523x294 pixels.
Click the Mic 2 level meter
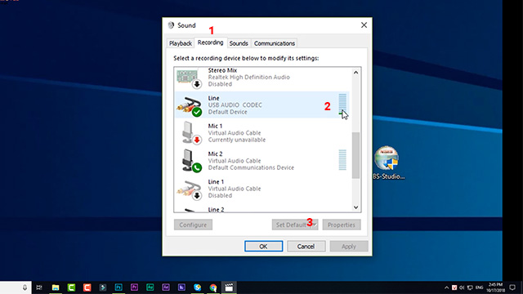[x=342, y=160]
